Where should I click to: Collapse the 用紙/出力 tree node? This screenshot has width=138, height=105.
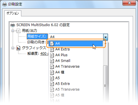(x=13, y=31)
